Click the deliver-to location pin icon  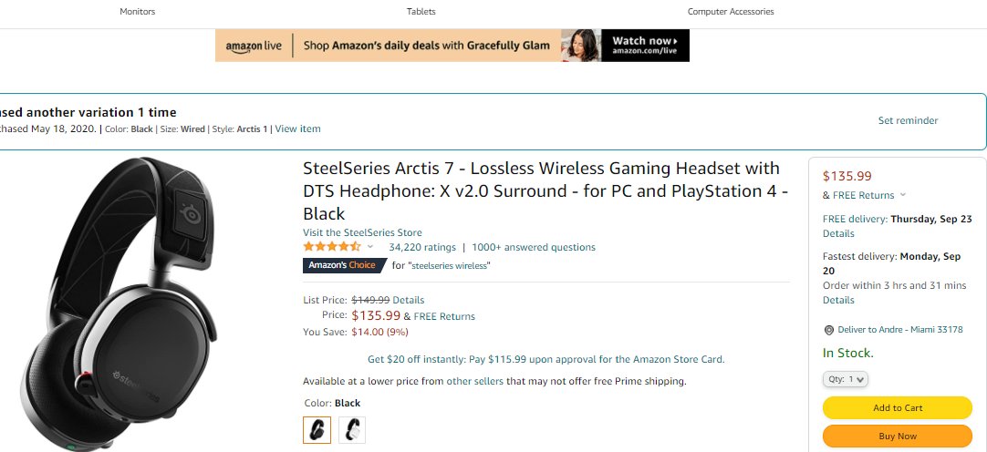[828, 330]
